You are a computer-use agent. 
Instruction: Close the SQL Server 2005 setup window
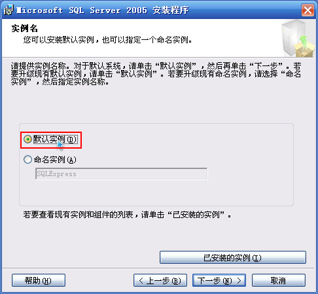(308, 10)
